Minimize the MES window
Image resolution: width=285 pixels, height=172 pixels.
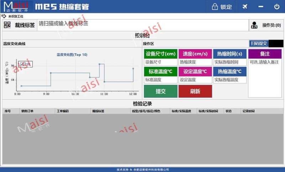[261, 7]
